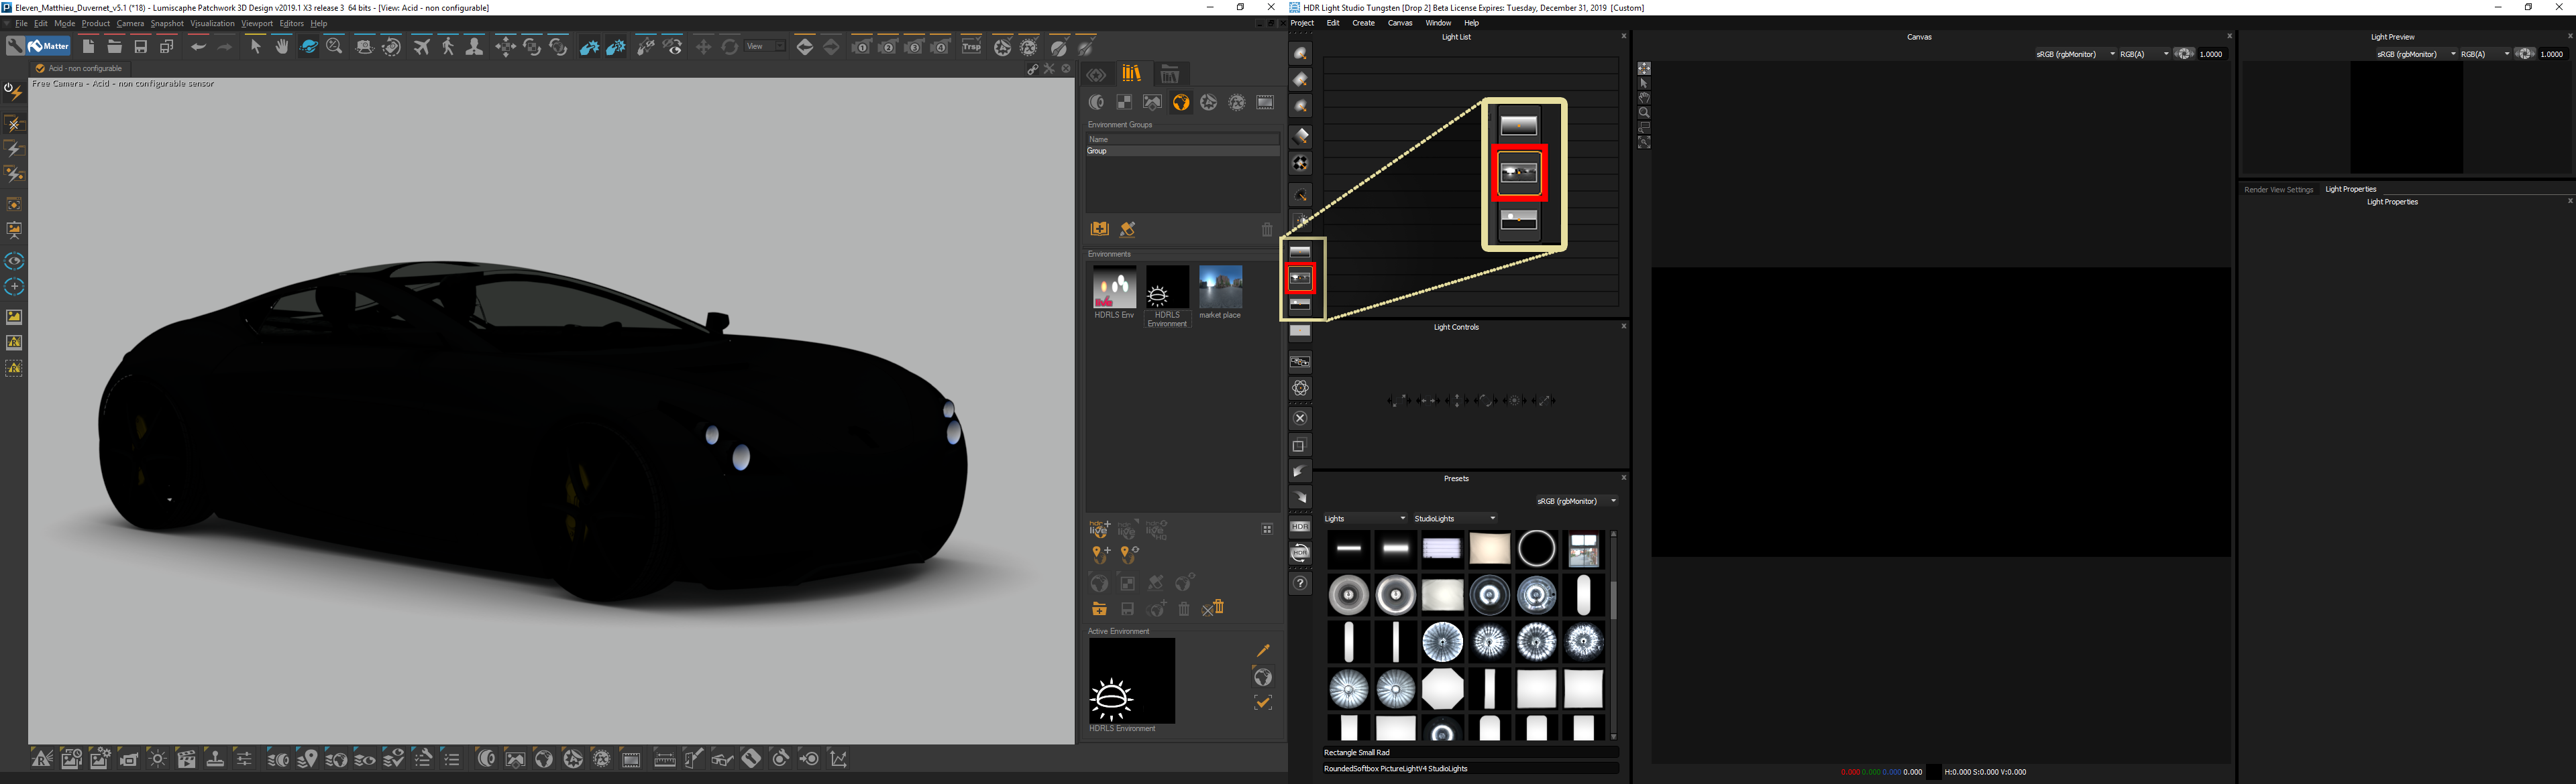Viewport: 2576px width, 784px height.
Task: Open the Canvas sRGB (rgbMonitor) color space dropdown
Action: tap(2075, 54)
